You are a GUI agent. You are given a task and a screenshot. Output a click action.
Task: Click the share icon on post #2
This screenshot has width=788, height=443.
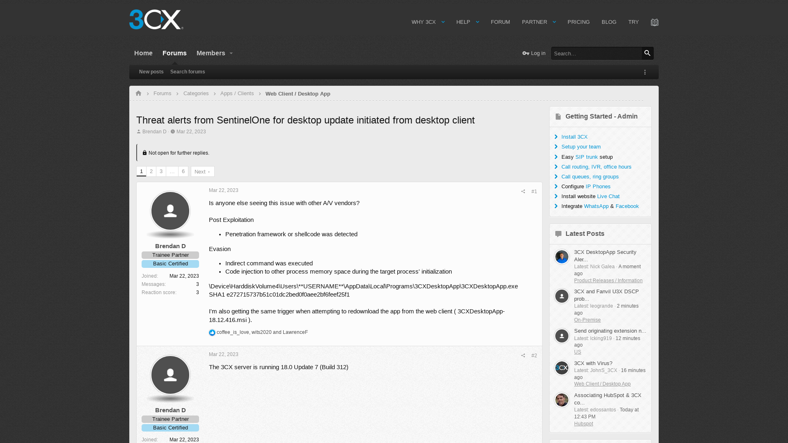pos(523,355)
